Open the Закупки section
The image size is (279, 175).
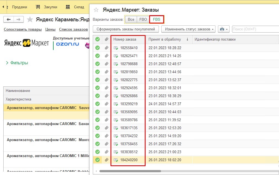(x=47, y=7)
